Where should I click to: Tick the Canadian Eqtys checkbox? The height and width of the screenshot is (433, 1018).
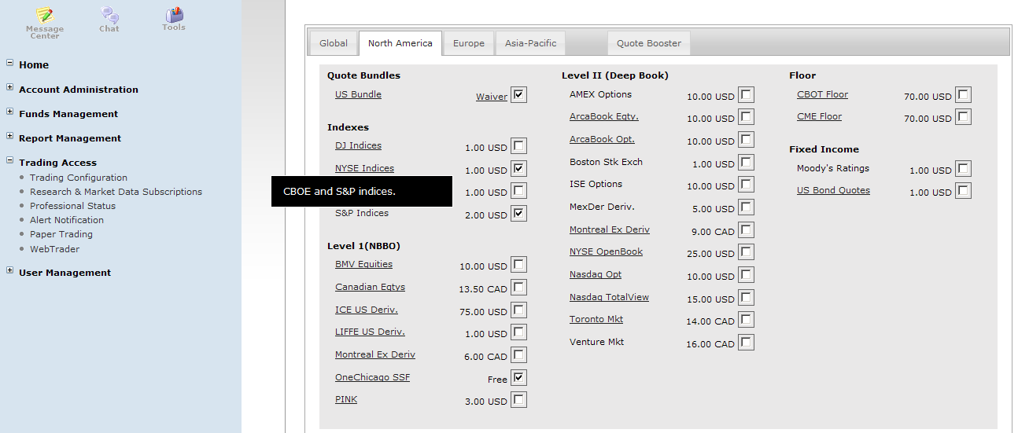(518, 287)
